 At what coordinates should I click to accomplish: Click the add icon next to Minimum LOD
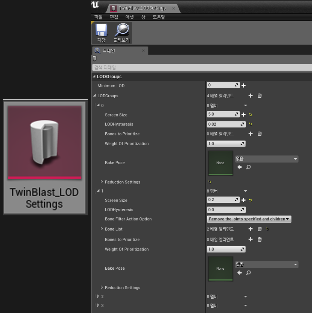[x=244, y=86]
